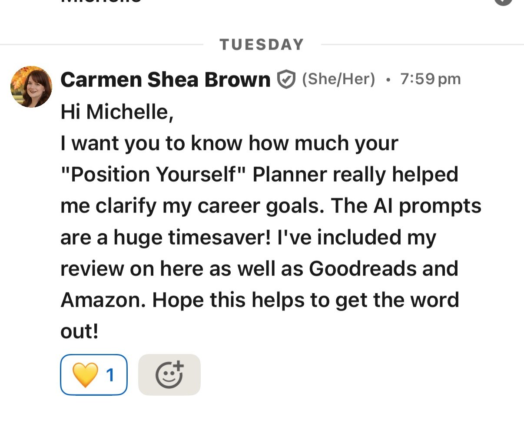Click the reaction count number 1
Screen dimensions: 524x427
click(x=110, y=374)
